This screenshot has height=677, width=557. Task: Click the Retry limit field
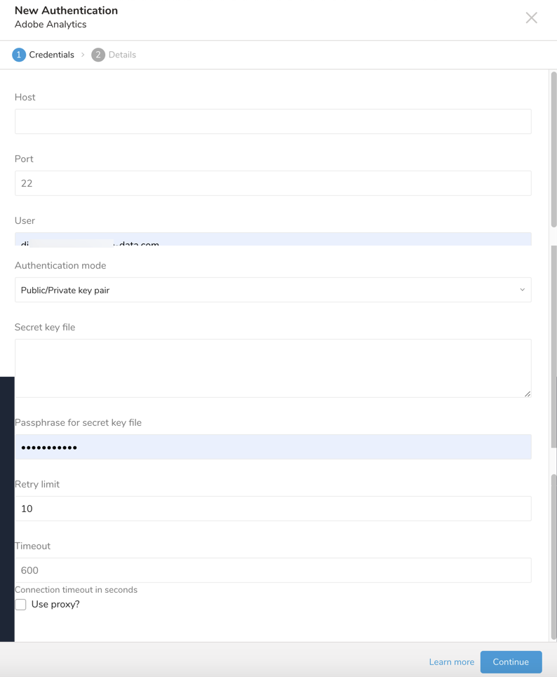pos(272,509)
